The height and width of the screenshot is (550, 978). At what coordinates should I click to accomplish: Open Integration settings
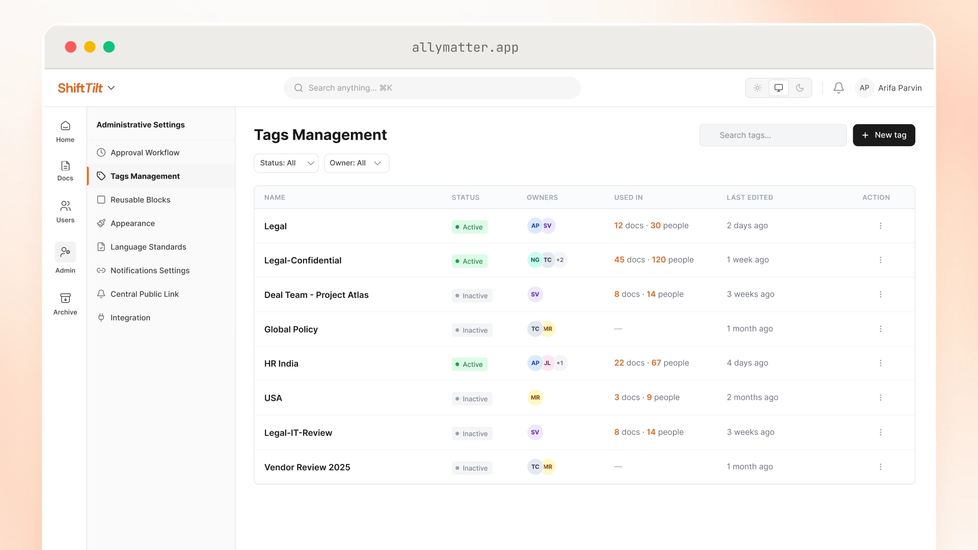(161, 317)
